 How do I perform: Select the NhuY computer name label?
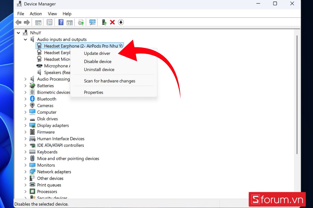tap(35, 33)
